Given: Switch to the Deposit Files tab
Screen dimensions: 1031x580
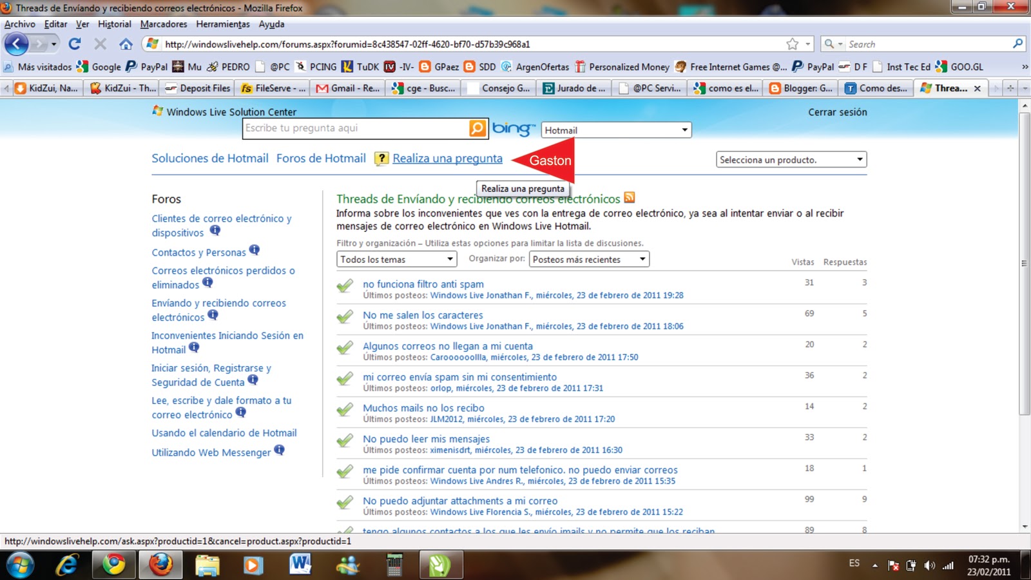Looking at the screenshot, I should pos(198,88).
